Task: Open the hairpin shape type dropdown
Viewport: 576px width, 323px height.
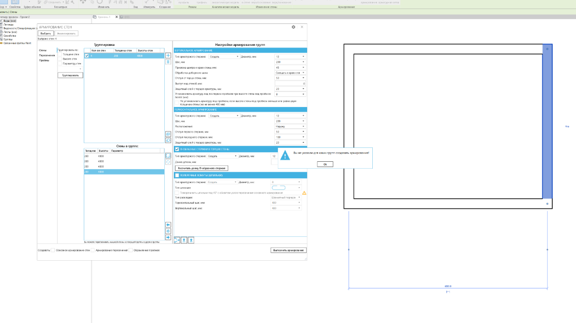Action: tap(286, 188)
